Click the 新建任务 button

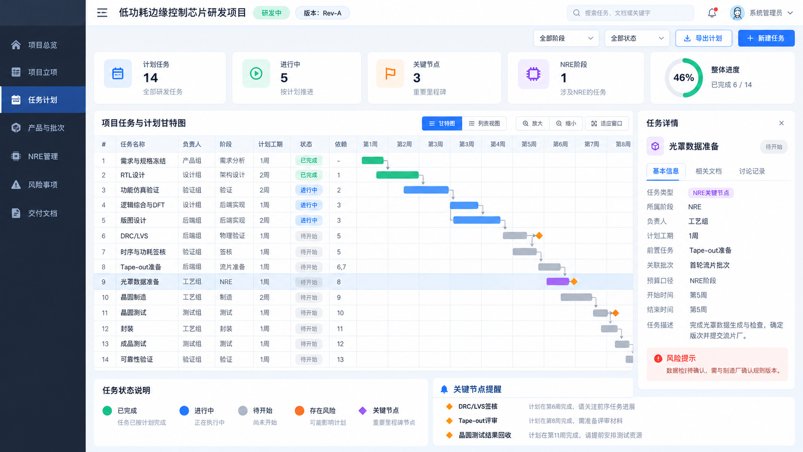coord(766,38)
